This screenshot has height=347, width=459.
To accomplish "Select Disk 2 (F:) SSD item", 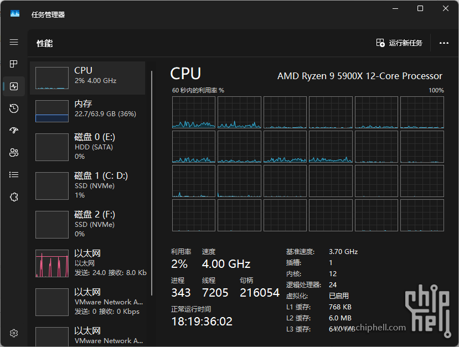I will pyautogui.click(x=89, y=224).
